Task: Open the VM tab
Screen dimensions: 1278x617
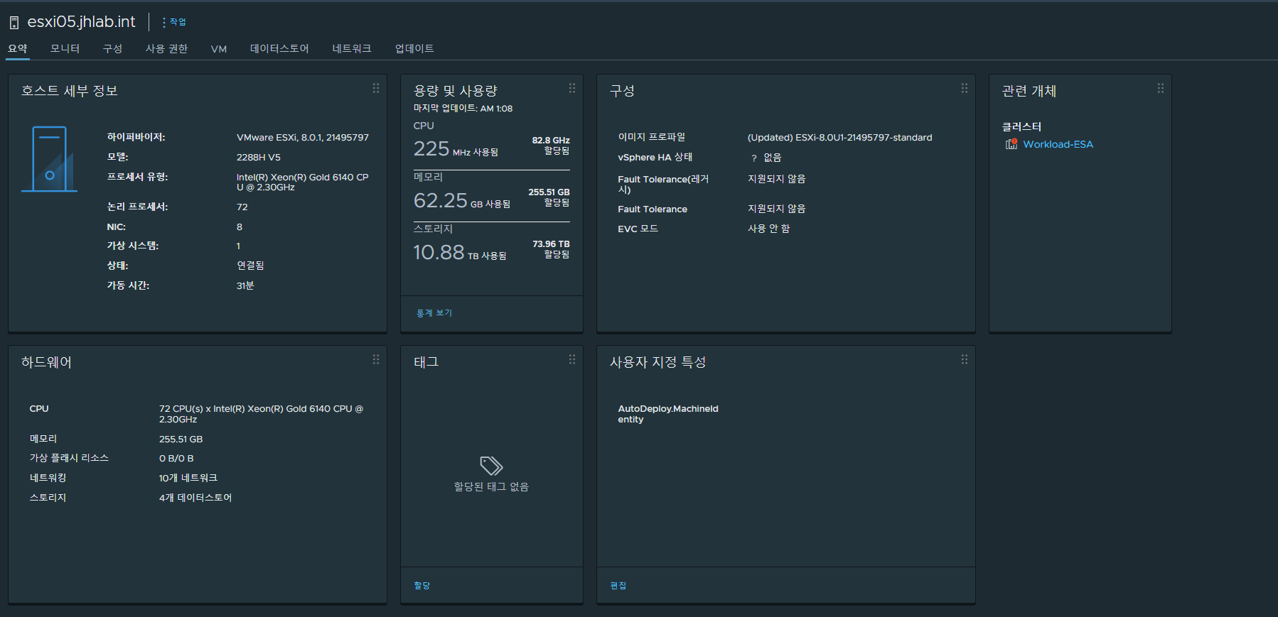Action: click(219, 49)
